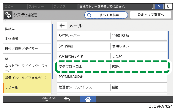Image resolution: width=175 pixels, height=110 pixels.
Task: Select the メール submenu item
Action: pos(27,88)
